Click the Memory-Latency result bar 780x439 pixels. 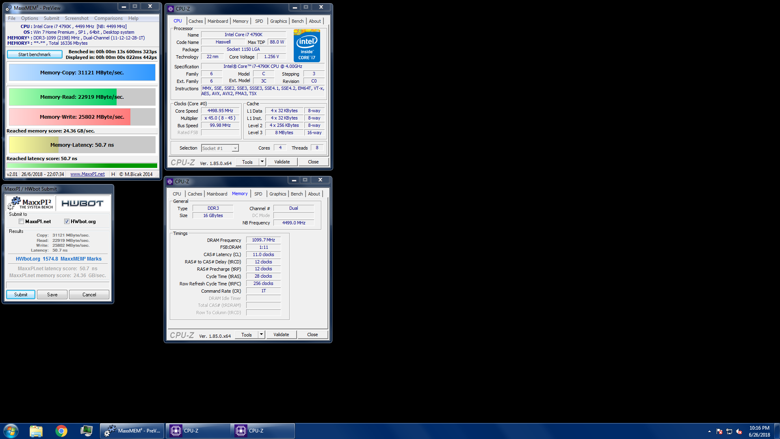click(x=82, y=145)
